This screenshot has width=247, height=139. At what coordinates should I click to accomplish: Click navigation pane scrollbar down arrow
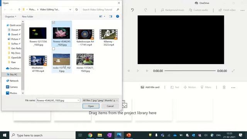[23, 93]
